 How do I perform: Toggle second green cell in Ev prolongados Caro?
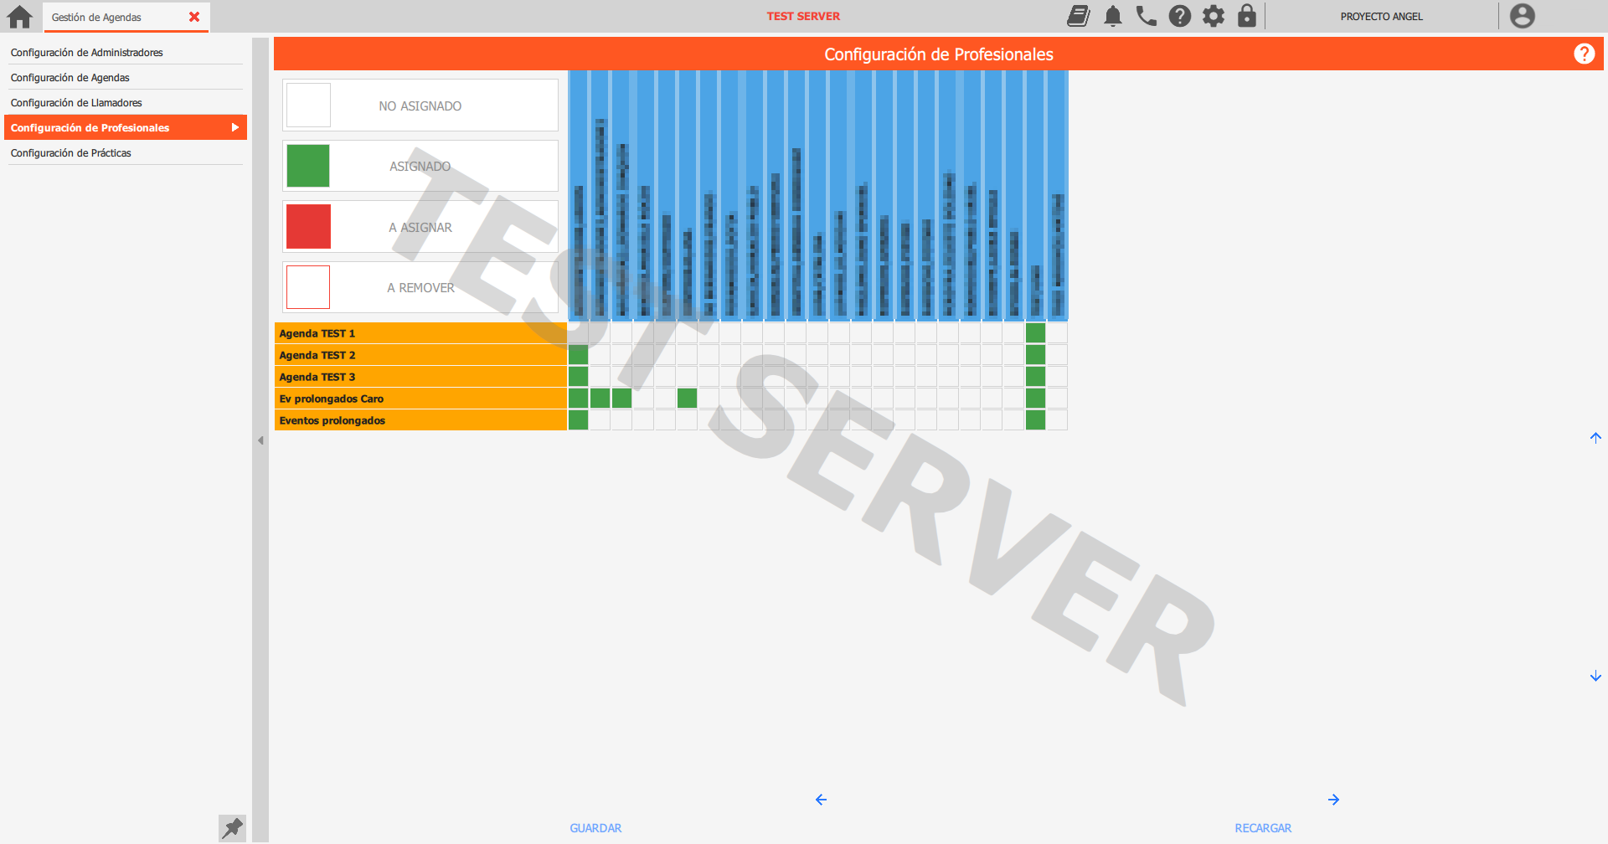click(600, 399)
